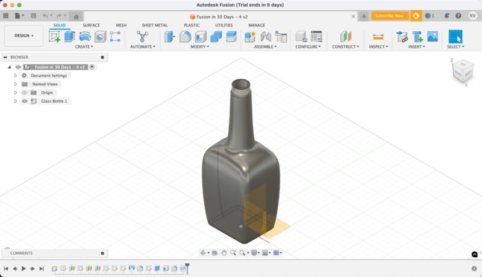This screenshot has height=277, width=482.
Task: Activate radio button beside Fusion in 30 Days
Action: (x=92, y=67)
